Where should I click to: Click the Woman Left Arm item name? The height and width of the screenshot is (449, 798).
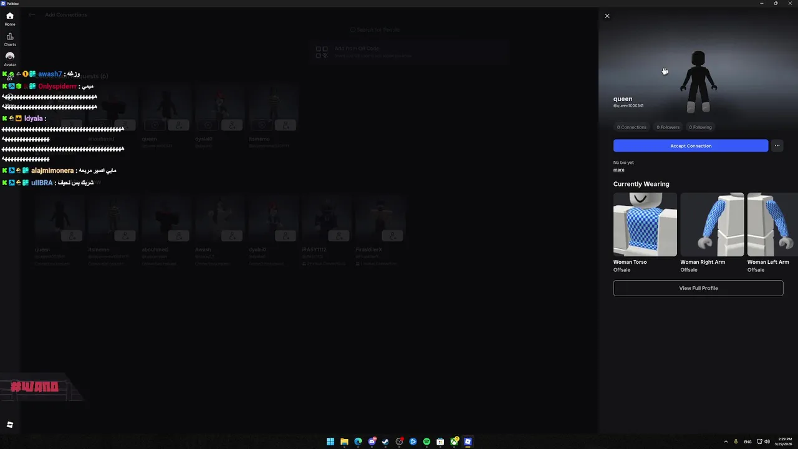[768, 262]
